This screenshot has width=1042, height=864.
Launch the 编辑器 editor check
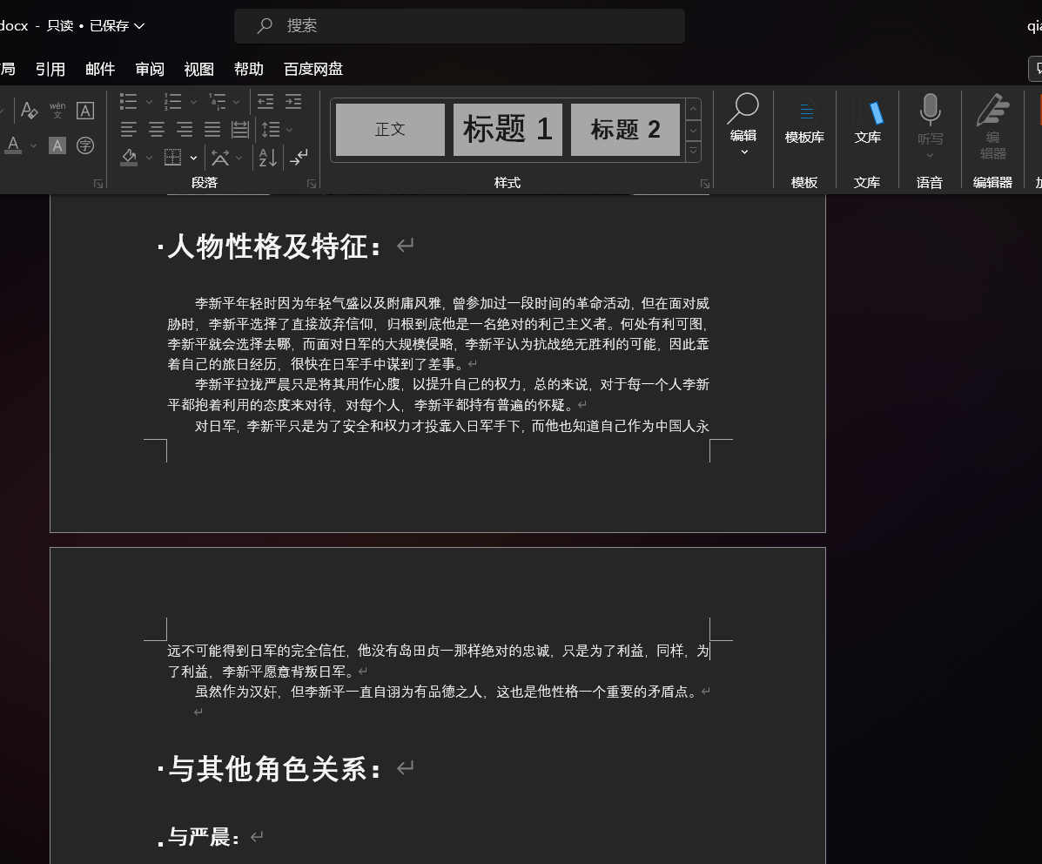pyautogui.click(x=992, y=126)
